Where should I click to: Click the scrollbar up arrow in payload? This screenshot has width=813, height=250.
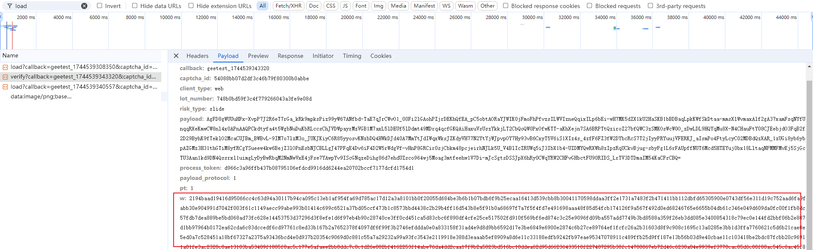click(x=809, y=67)
